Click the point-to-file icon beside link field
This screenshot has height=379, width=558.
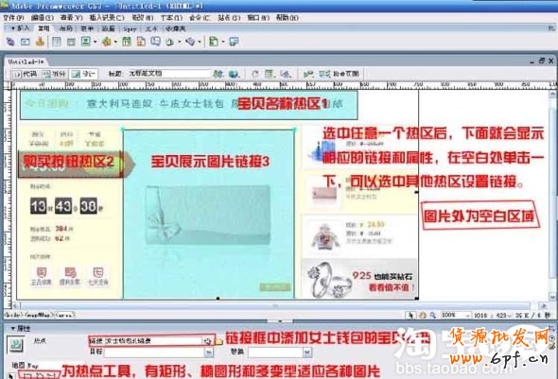point(208,341)
